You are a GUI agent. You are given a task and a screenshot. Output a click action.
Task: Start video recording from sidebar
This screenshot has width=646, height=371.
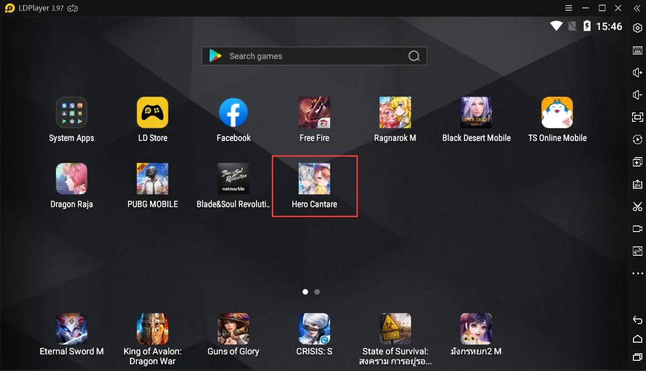638,229
